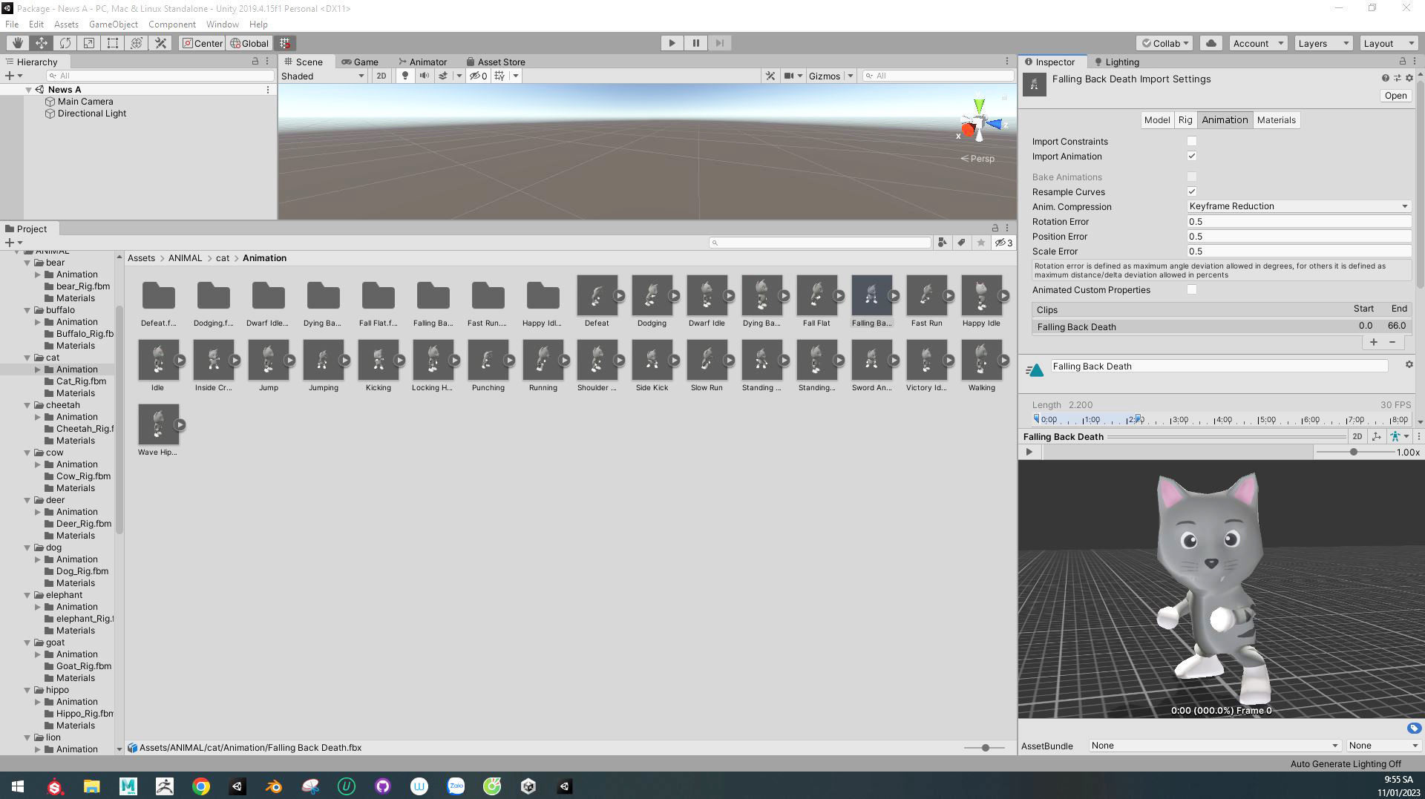The image size is (1425, 799).
Task: Open custom editor tools
Action: 160,43
